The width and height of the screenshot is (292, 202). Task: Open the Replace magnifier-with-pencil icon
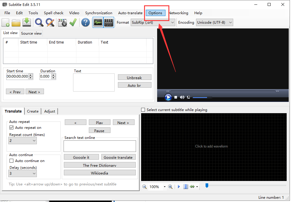tap(50, 23)
